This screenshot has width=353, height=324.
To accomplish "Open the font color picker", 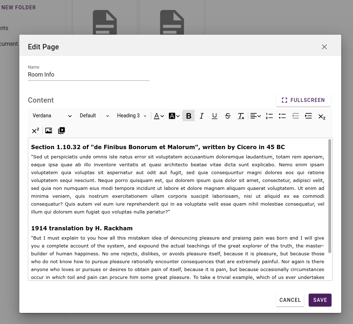I will (158, 116).
